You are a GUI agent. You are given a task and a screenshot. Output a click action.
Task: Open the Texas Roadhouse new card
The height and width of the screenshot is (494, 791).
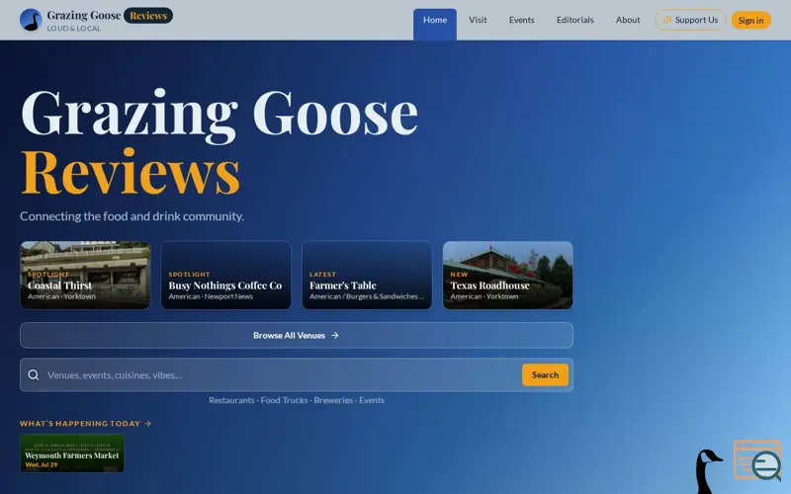pyautogui.click(x=508, y=276)
